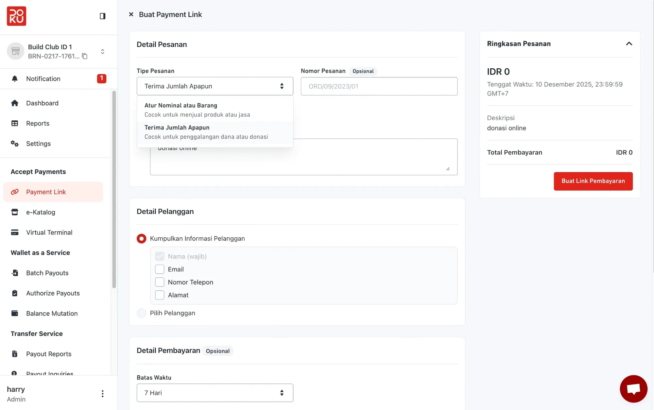Check the Email checkbox
The image size is (654, 410).
(x=160, y=269)
